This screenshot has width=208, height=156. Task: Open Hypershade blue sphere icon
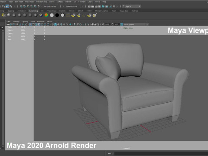103,6
